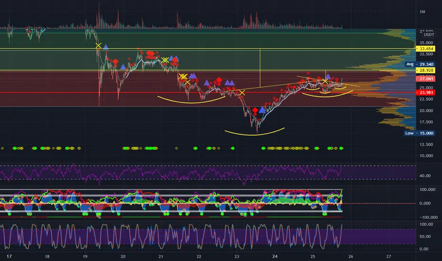Click date label 20 on time axis
Screen dimensions: 442x261
[x=123, y=256]
